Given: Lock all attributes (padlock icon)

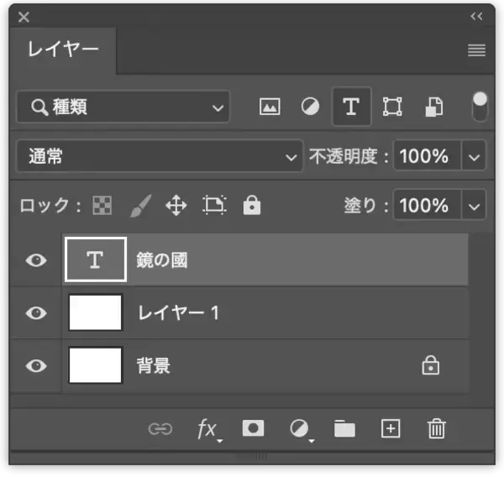Looking at the screenshot, I should 252,205.
